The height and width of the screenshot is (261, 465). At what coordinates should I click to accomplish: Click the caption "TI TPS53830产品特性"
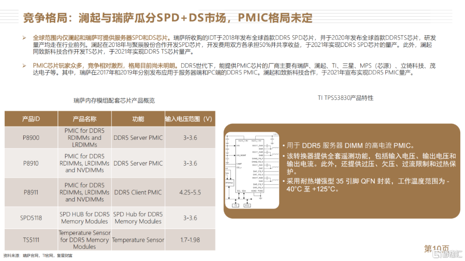[x=345, y=98]
